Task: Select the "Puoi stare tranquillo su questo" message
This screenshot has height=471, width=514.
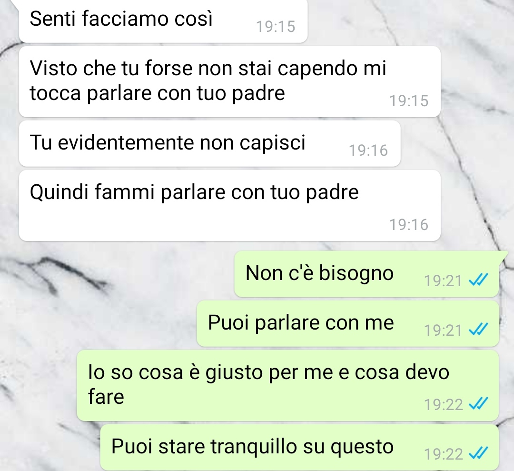Action: [x=300, y=447]
